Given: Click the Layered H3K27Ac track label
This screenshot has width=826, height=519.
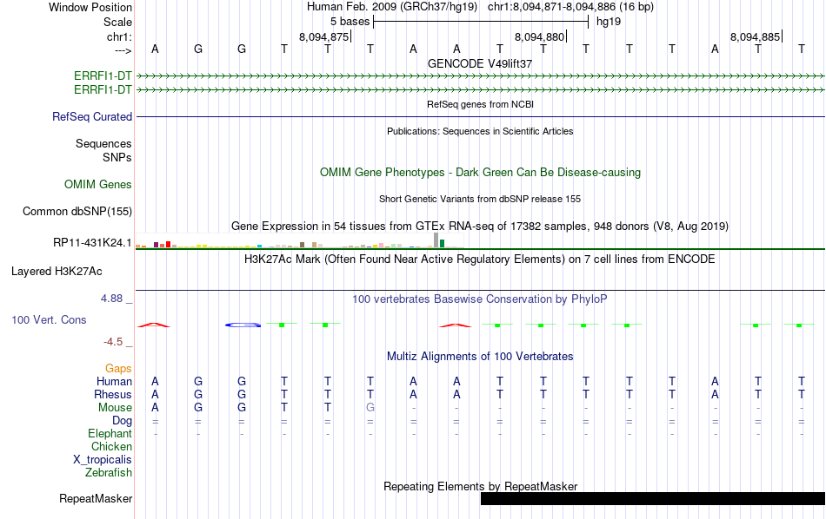Looking at the screenshot, I should [57, 272].
